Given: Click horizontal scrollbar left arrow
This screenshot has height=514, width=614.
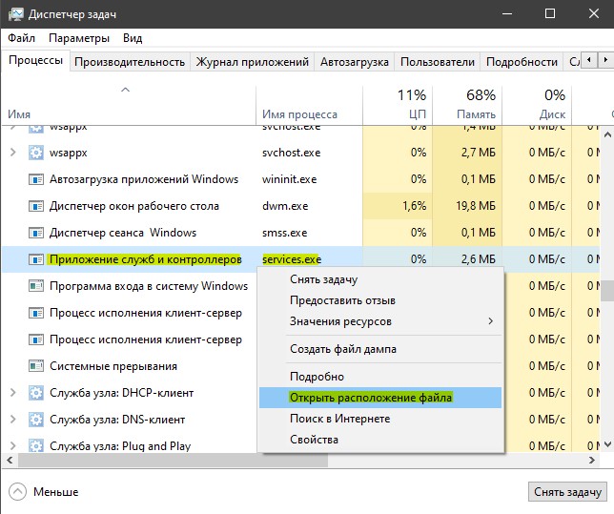Looking at the screenshot, I should [10, 460].
